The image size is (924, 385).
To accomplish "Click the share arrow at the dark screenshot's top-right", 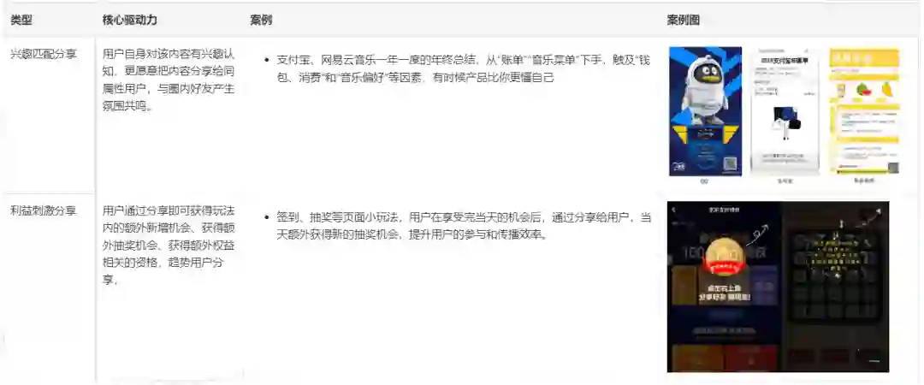I will click(x=878, y=211).
